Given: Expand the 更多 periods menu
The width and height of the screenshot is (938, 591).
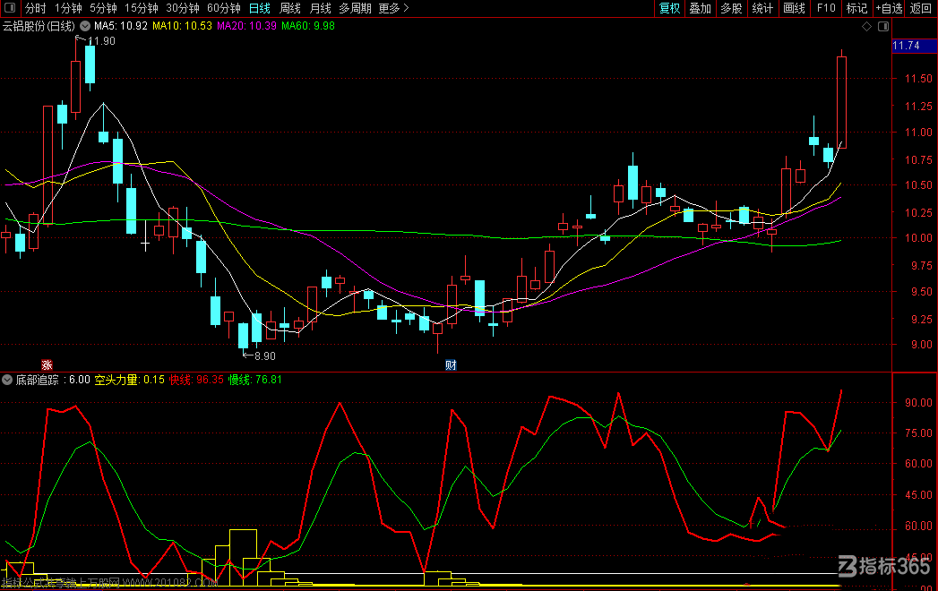Looking at the screenshot, I should pos(393,8).
